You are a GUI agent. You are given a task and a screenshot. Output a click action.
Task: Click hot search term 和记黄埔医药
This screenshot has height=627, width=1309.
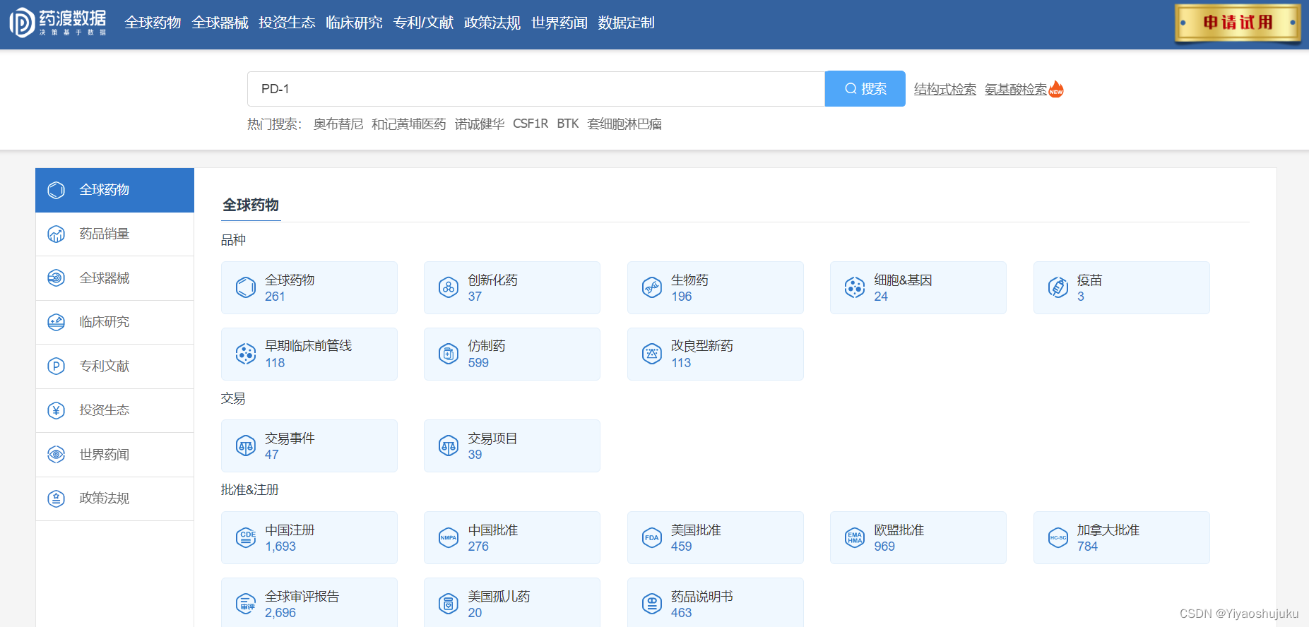pos(409,124)
